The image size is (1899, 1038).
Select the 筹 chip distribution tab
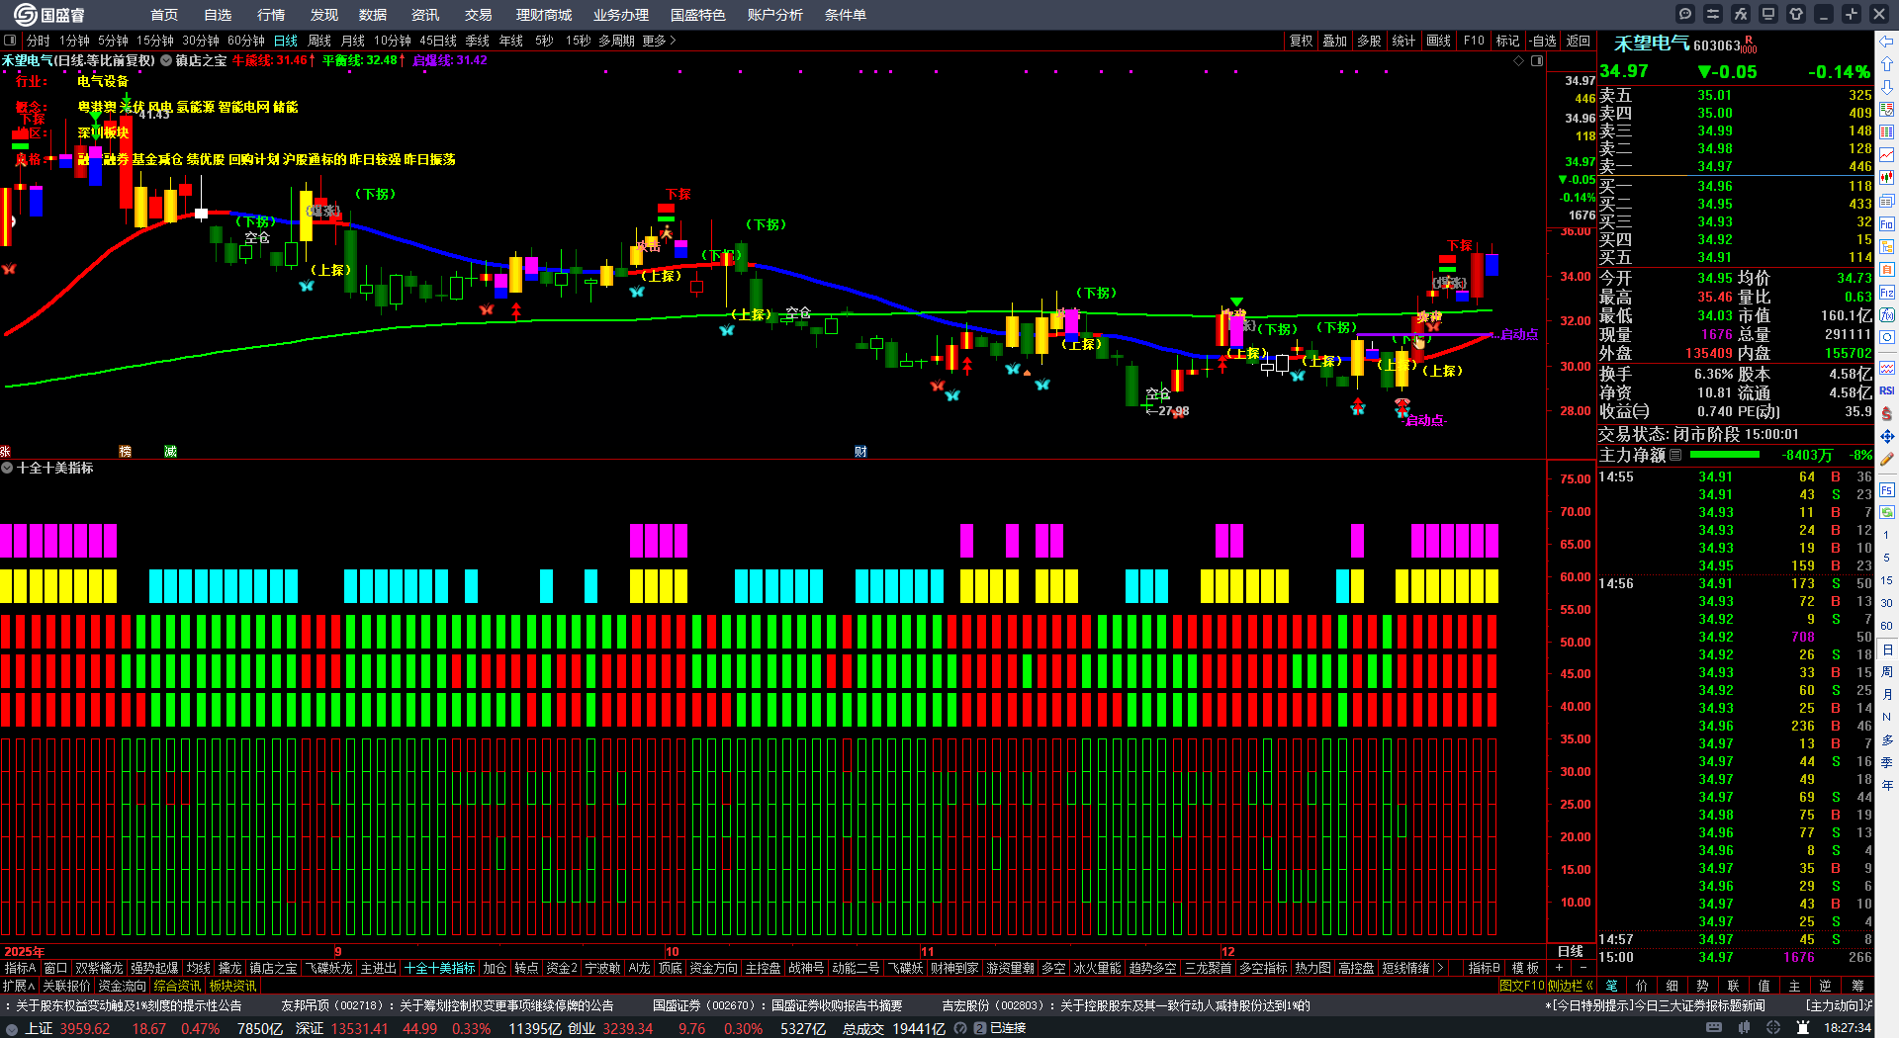pos(1857,986)
